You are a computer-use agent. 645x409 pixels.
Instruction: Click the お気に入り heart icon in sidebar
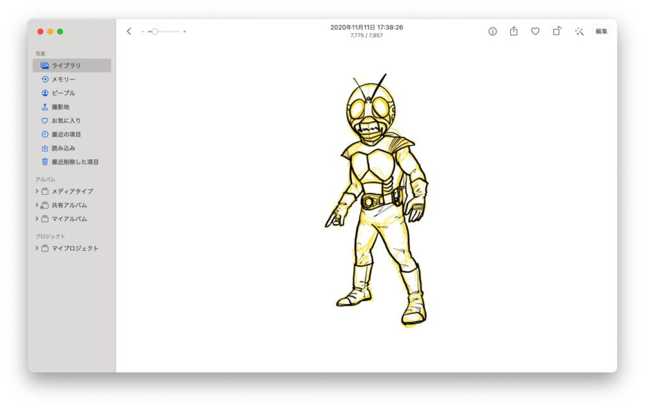coord(45,120)
